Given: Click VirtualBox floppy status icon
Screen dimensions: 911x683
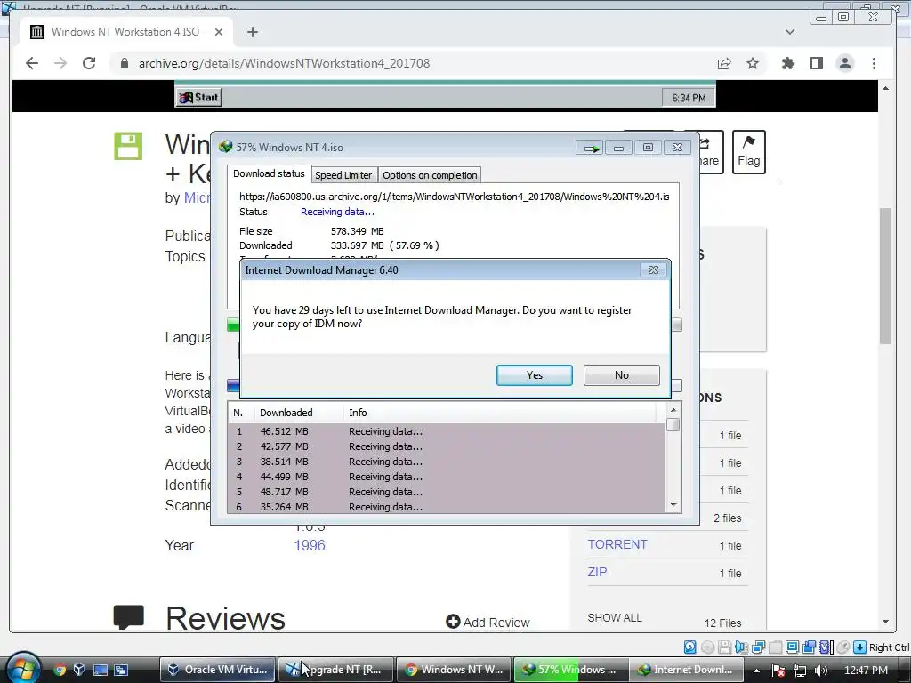Looking at the screenshot, I should tap(724, 647).
